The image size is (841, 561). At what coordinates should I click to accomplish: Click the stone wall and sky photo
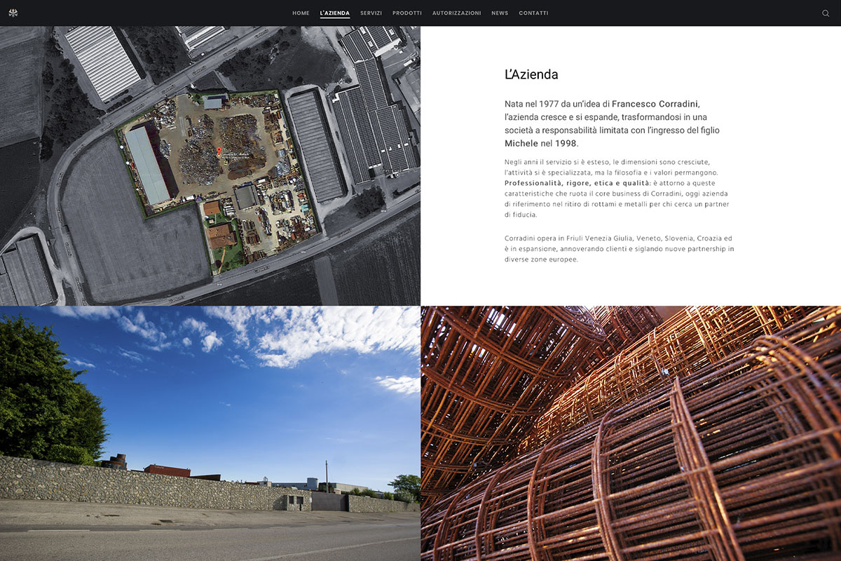pyautogui.click(x=210, y=433)
